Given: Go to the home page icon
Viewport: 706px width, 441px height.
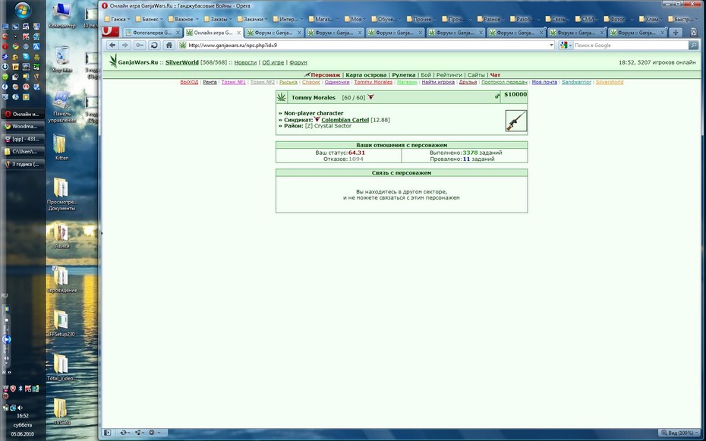Looking at the screenshot, I should tap(169, 45).
